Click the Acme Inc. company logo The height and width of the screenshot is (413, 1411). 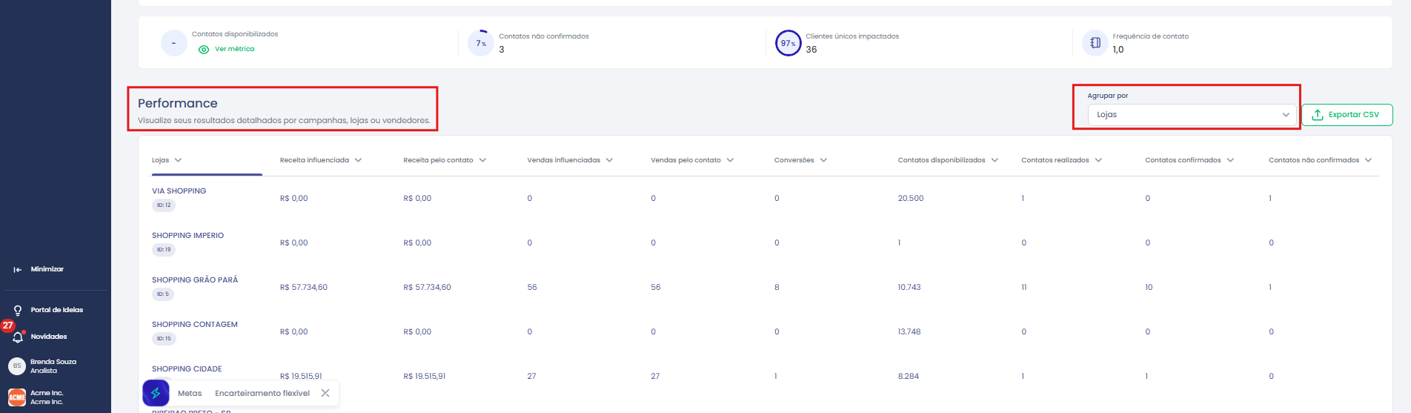[x=17, y=397]
